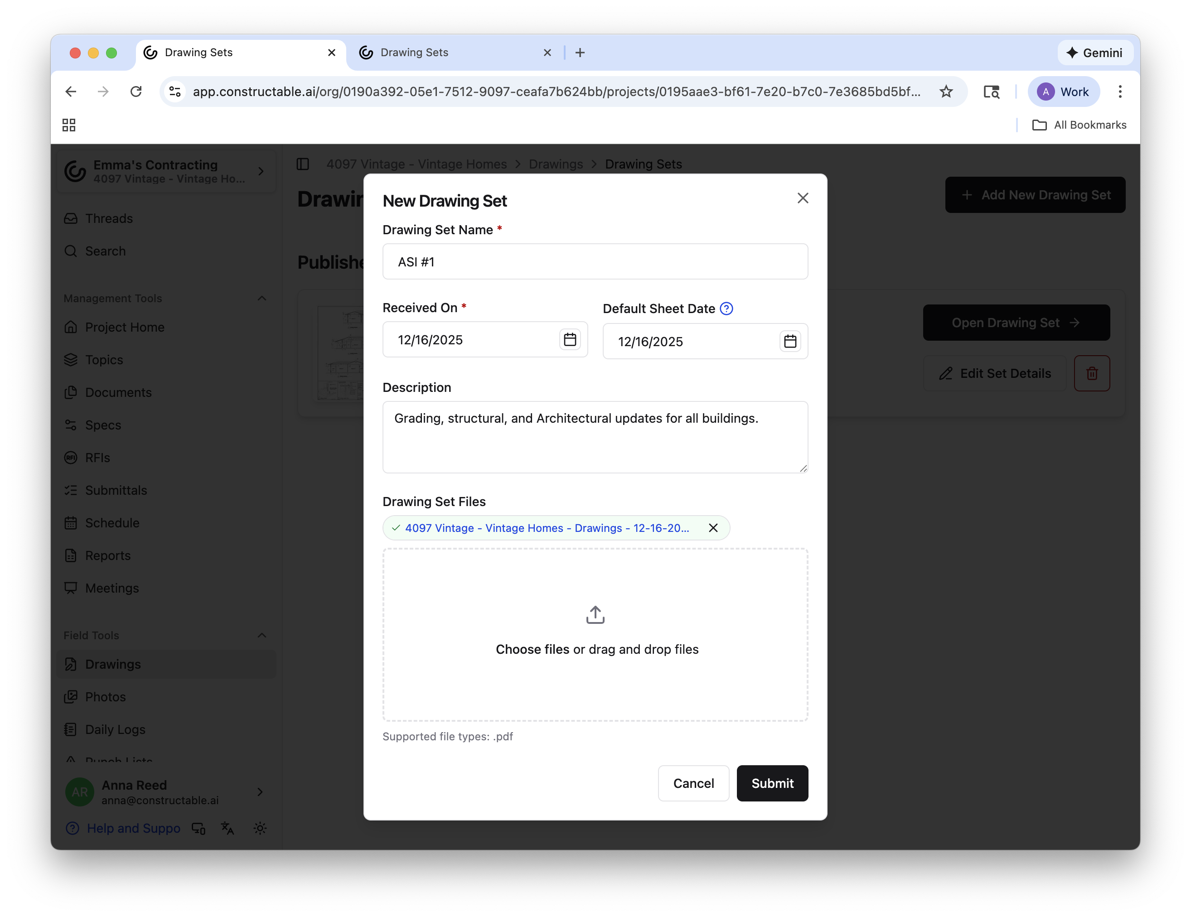This screenshot has height=917, width=1191.
Task: Close the New Drawing Set dialog
Action: click(803, 198)
